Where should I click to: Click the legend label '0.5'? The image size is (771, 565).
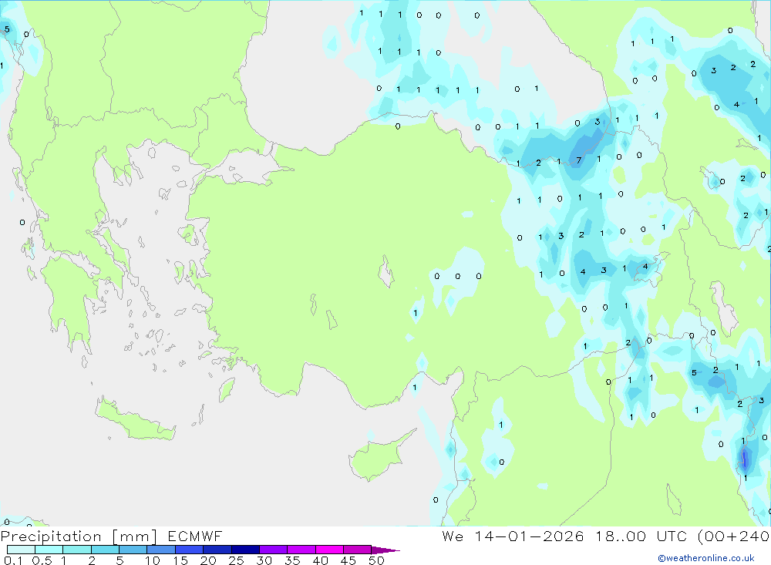42,560
